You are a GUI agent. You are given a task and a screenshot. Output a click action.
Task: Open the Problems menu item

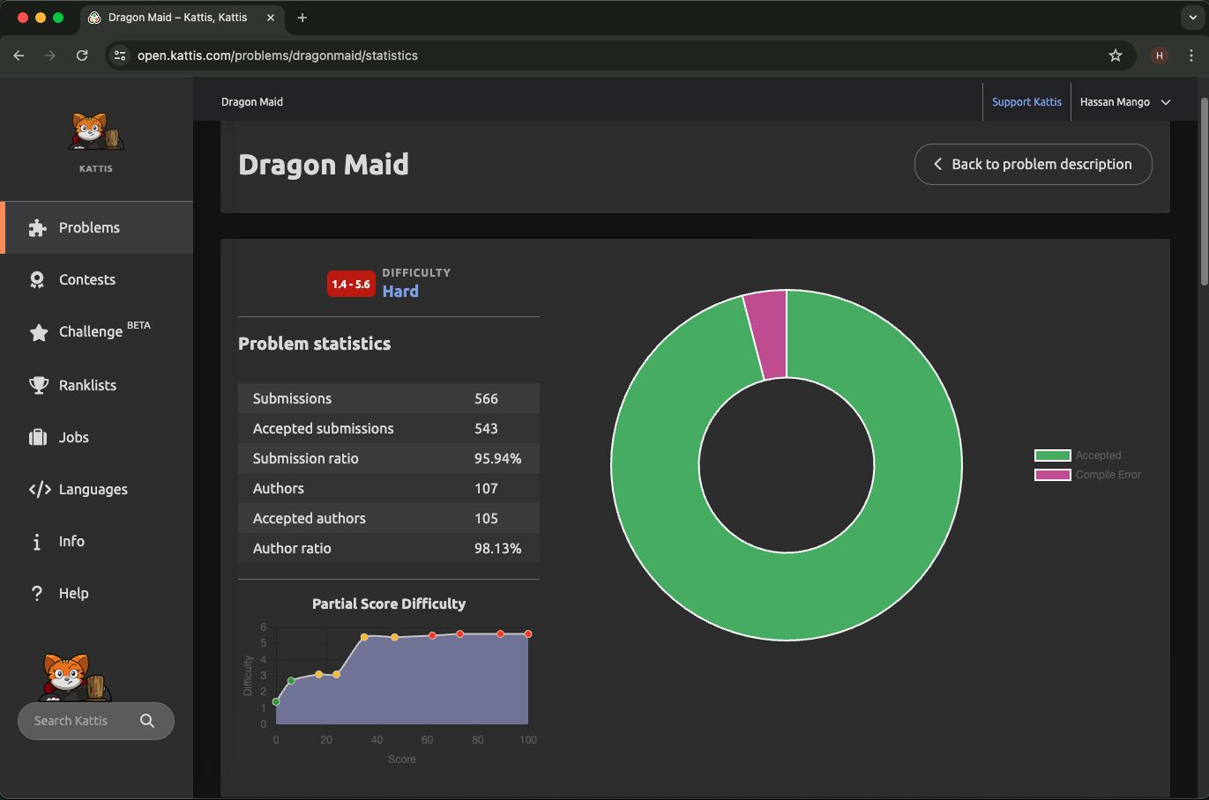pos(98,228)
